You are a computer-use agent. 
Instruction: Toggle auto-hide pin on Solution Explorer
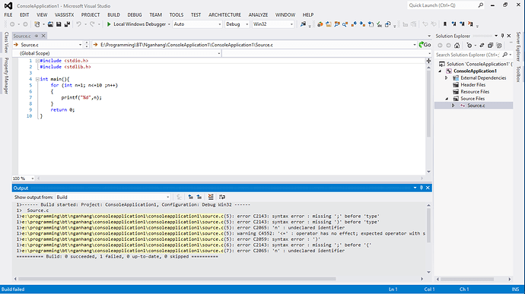502,36
